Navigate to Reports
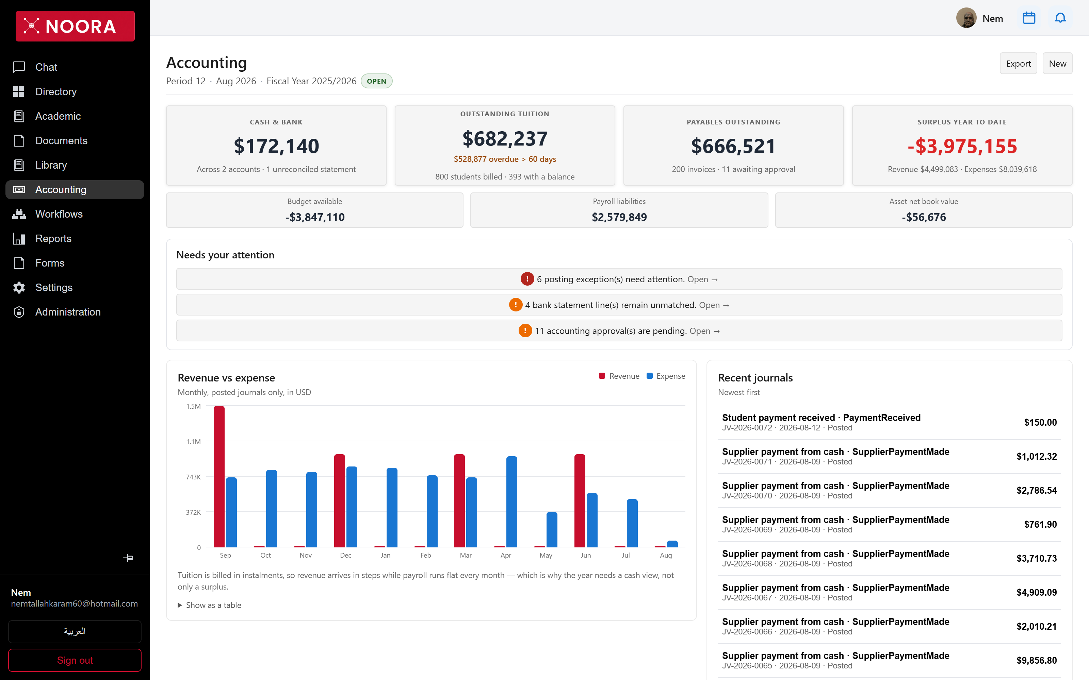 (x=75, y=238)
